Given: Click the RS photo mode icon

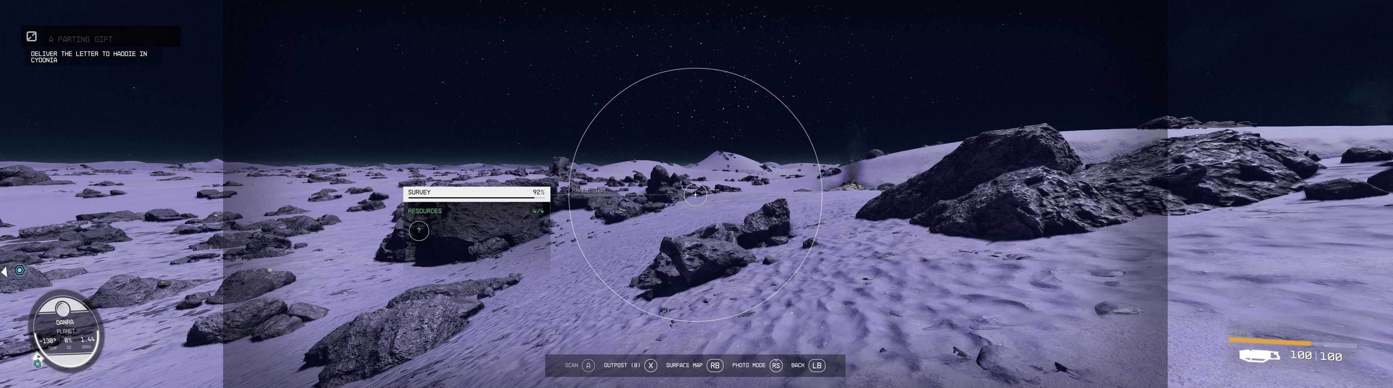Looking at the screenshot, I should 776,365.
